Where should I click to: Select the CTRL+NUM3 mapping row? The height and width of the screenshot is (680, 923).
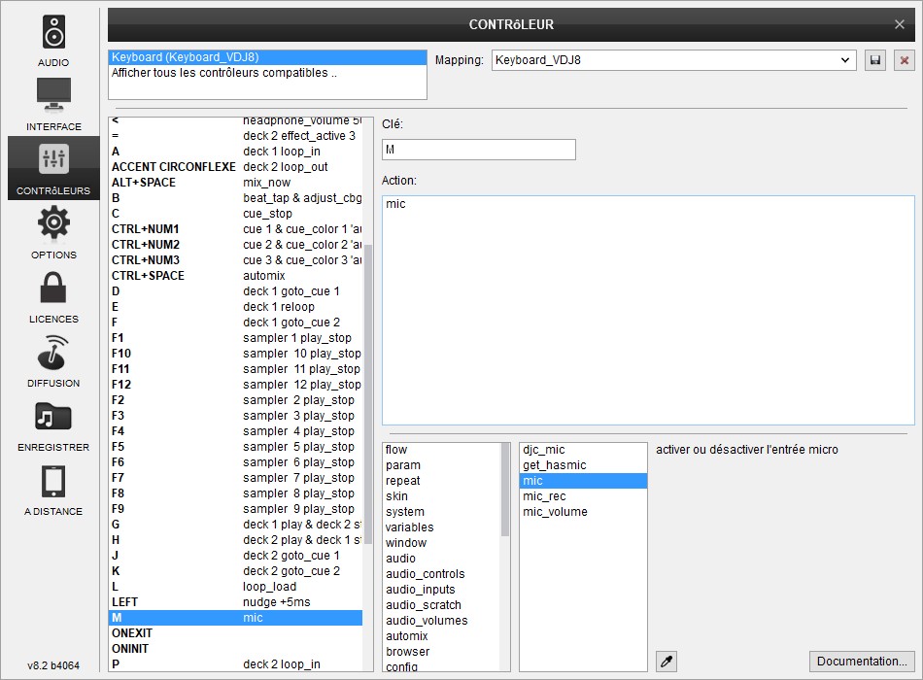tap(236, 260)
